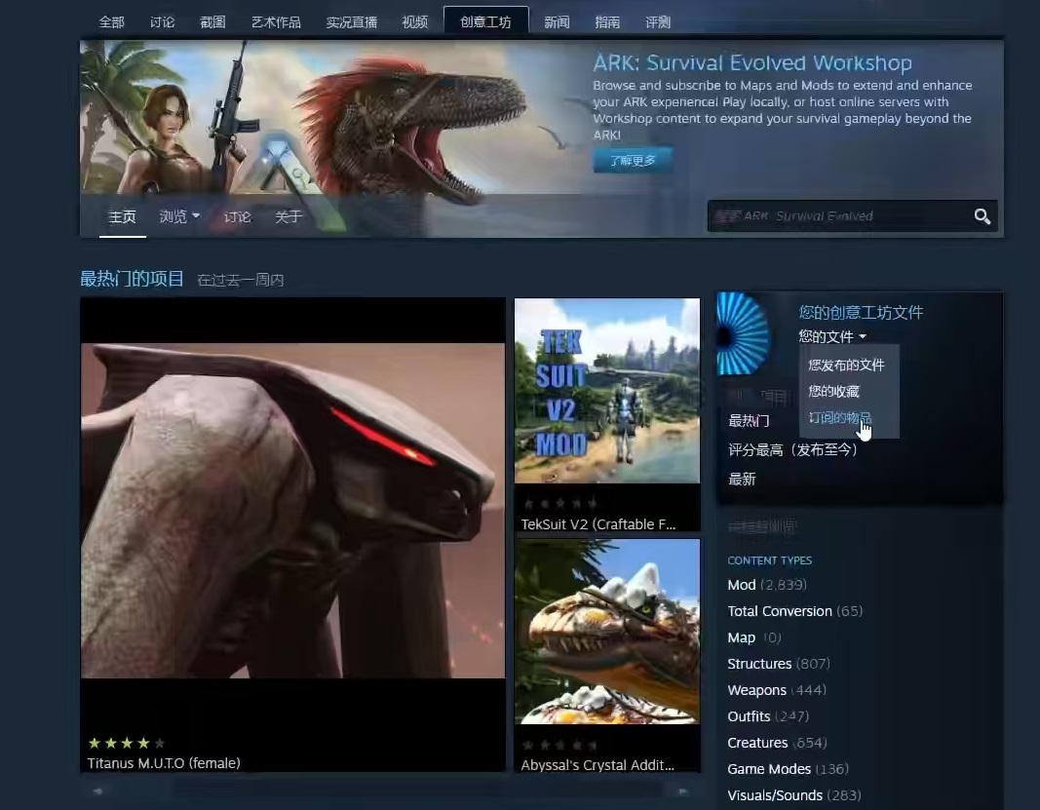The image size is (1040, 810).
Task: Select 订阅的物品 from the dropdown
Action: (x=839, y=418)
